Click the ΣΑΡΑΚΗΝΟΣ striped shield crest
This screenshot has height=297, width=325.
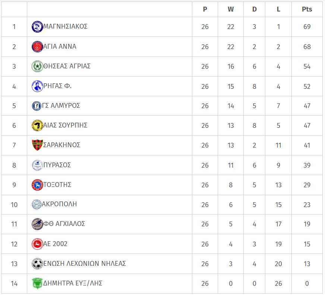click(x=37, y=145)
